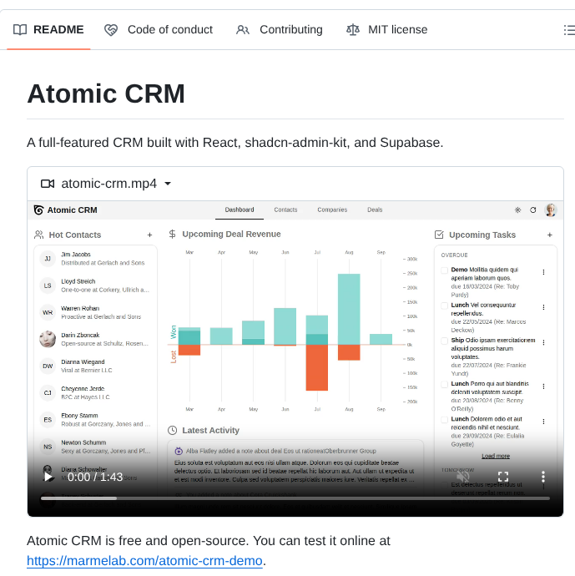
Task: Click the checkbox icon beside Upcoming Tasks
Action: [439, 235]
